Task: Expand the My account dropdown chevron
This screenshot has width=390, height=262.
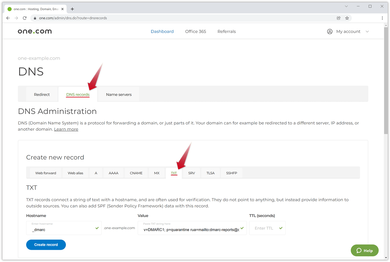Action: 367,31
